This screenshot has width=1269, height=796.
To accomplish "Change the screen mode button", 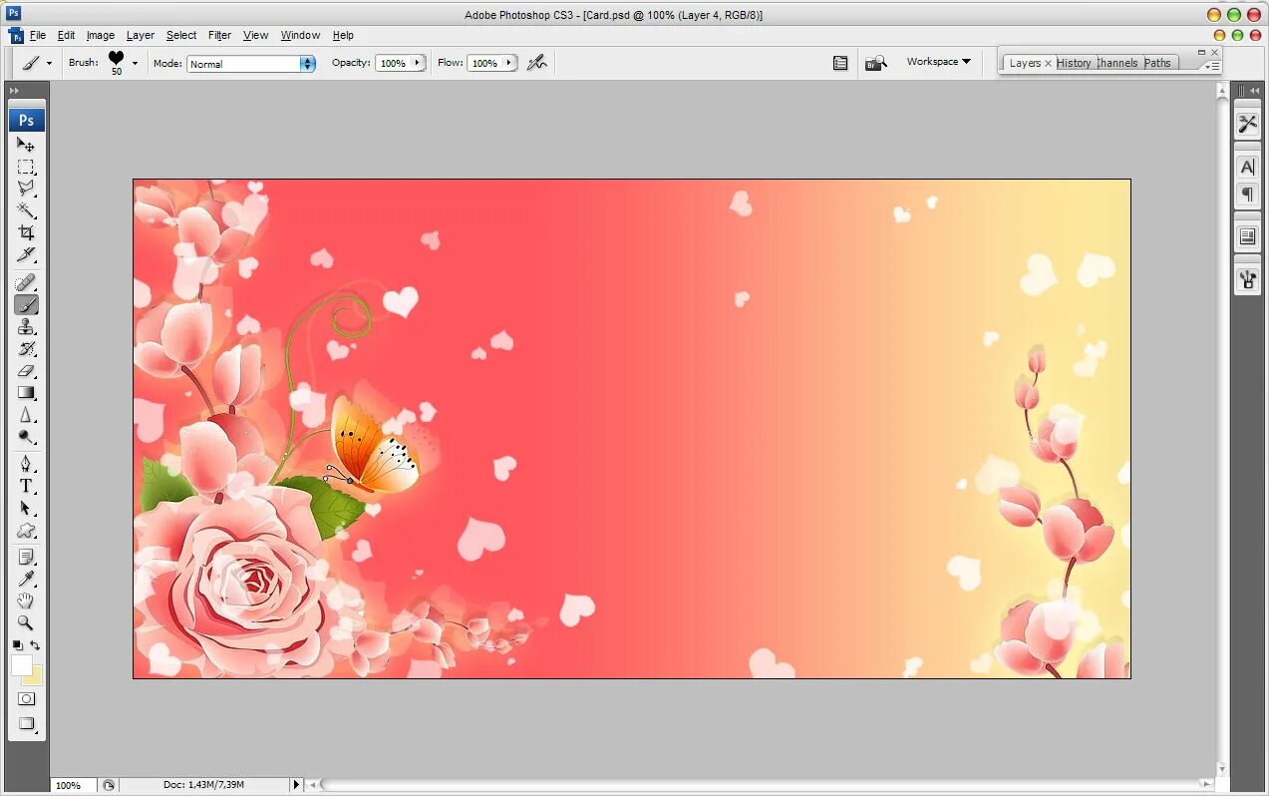I will 27,724.
